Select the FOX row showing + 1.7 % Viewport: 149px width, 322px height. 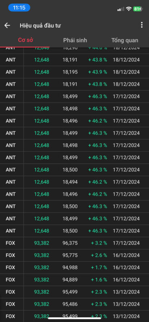click(x=74, y=268)
